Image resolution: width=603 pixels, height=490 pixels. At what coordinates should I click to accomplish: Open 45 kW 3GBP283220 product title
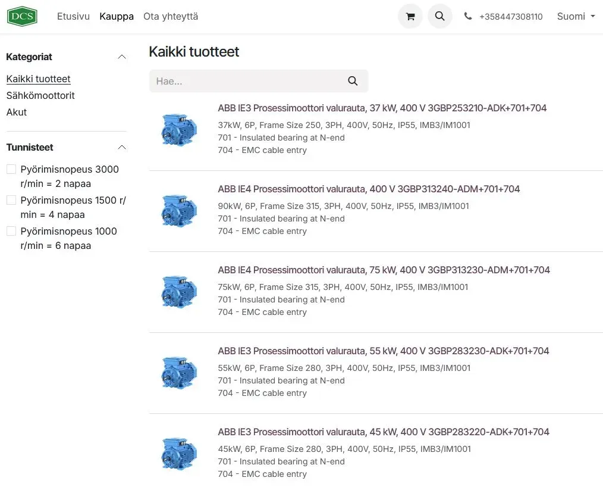(x=383, y=432)
